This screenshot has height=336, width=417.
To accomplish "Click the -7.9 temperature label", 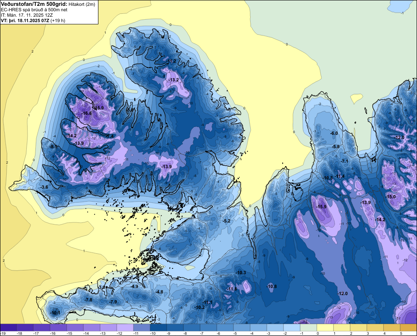I will coord(113,302).
